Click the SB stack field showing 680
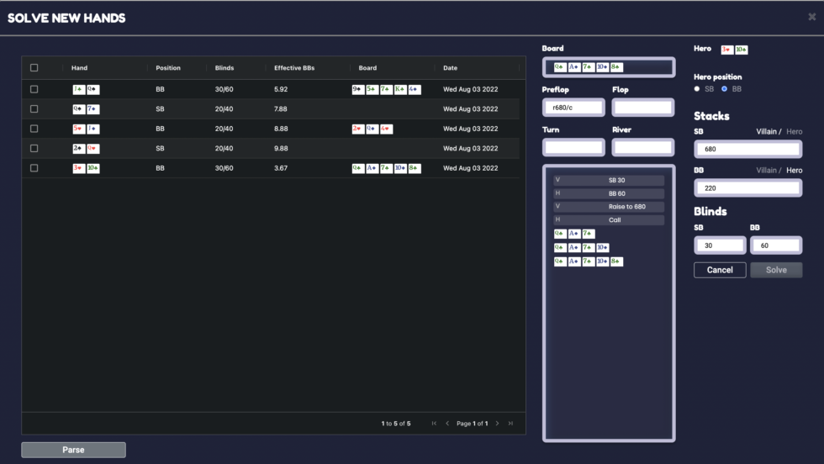 click(747, 149)
